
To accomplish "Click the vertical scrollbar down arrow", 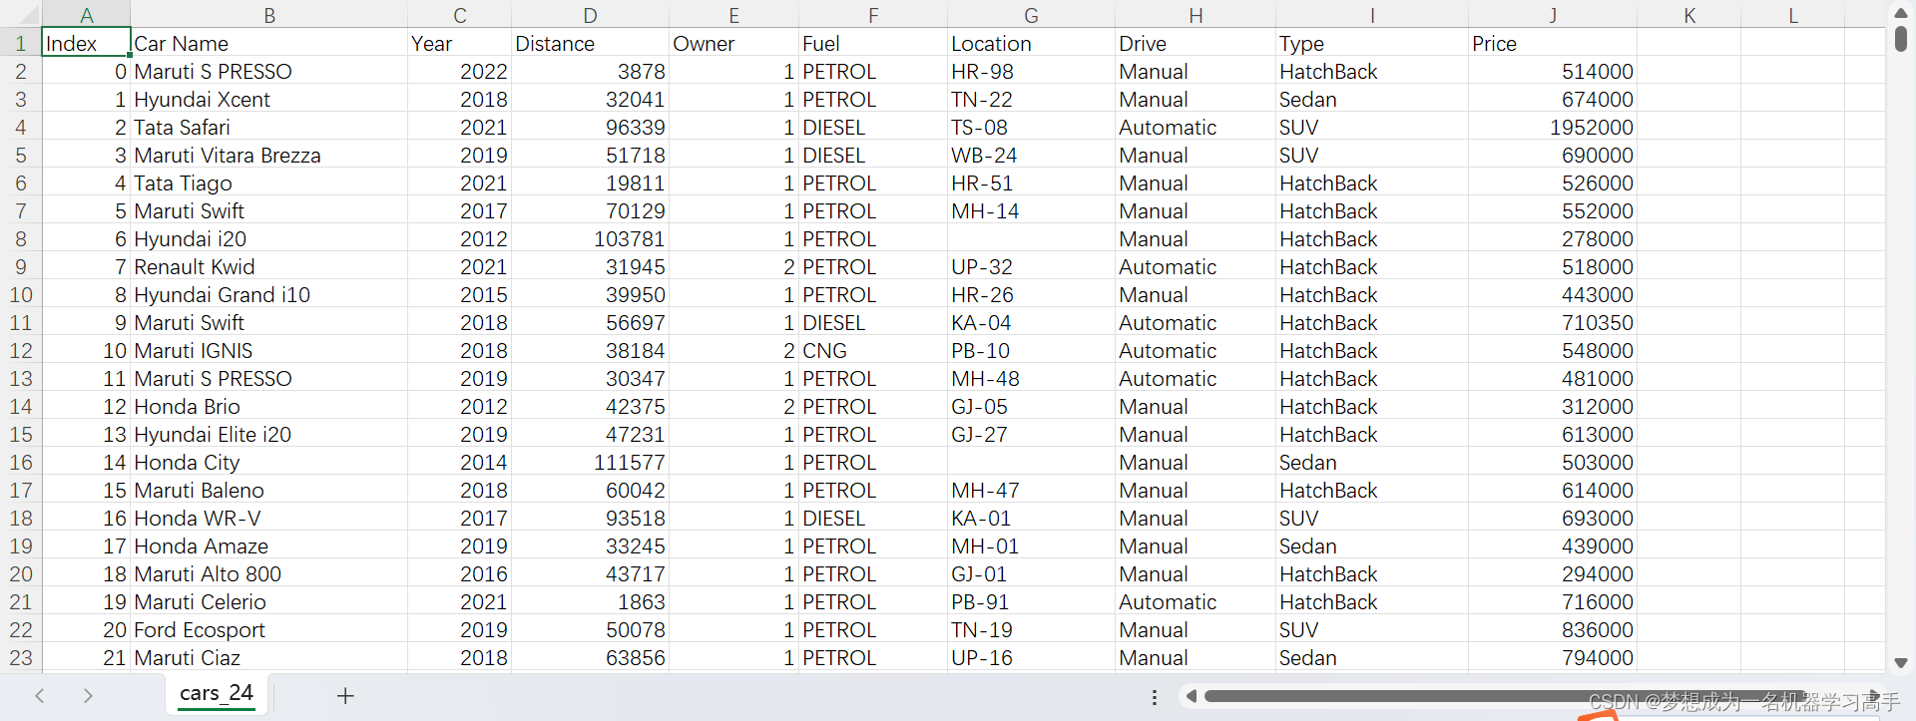I will click(x=1901, y=663).
